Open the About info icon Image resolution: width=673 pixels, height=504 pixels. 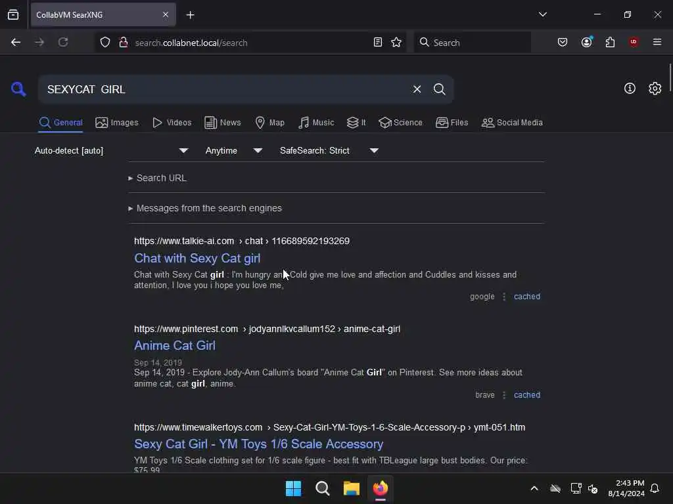[x=630, y=89]
